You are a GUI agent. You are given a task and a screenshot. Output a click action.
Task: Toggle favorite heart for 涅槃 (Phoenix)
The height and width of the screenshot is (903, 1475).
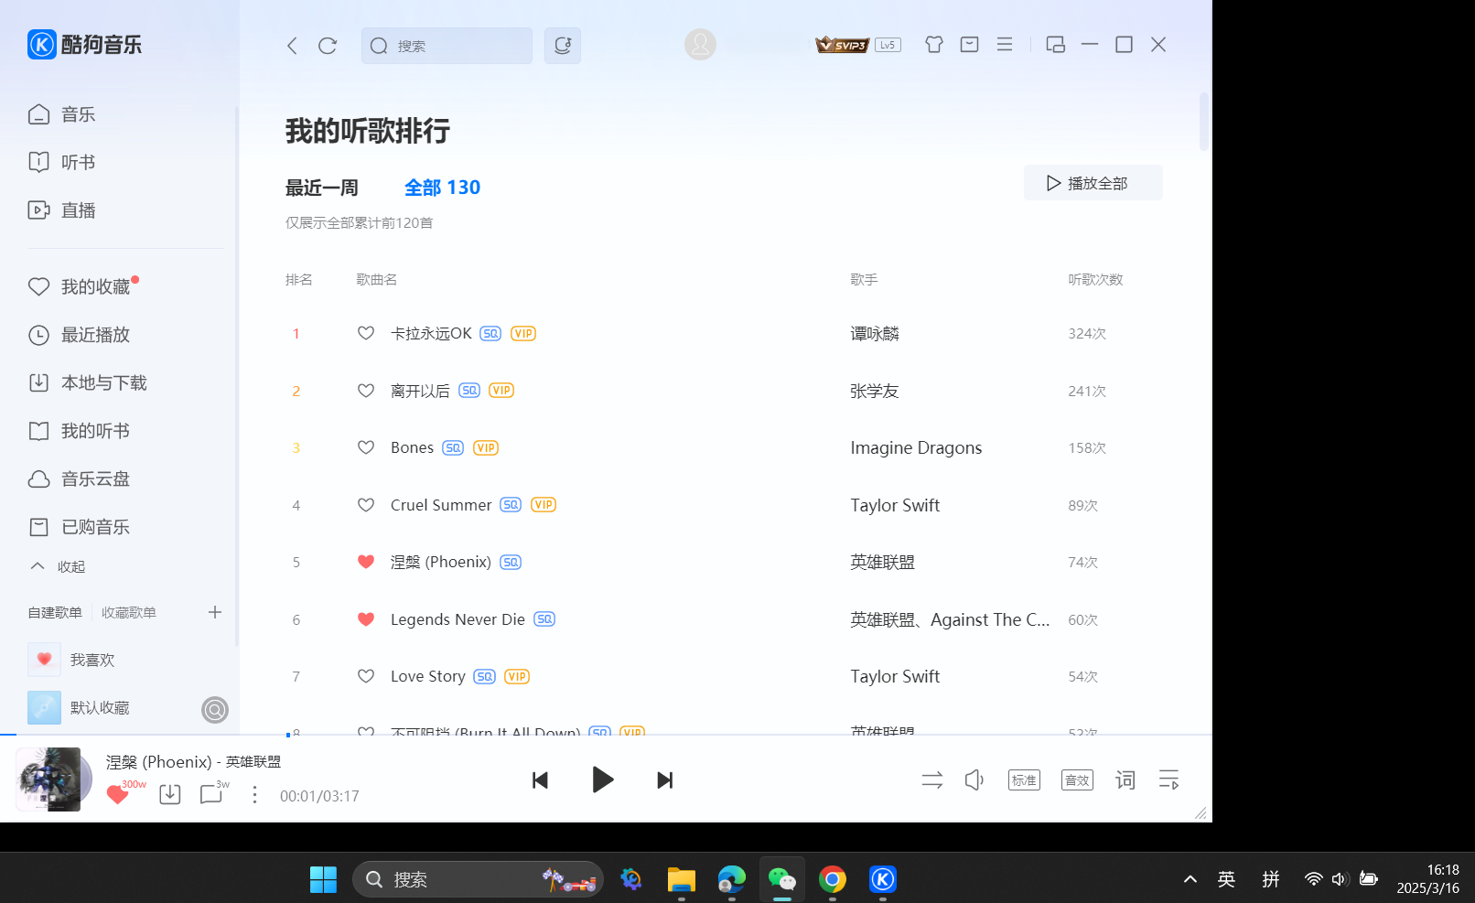[365, 562]
